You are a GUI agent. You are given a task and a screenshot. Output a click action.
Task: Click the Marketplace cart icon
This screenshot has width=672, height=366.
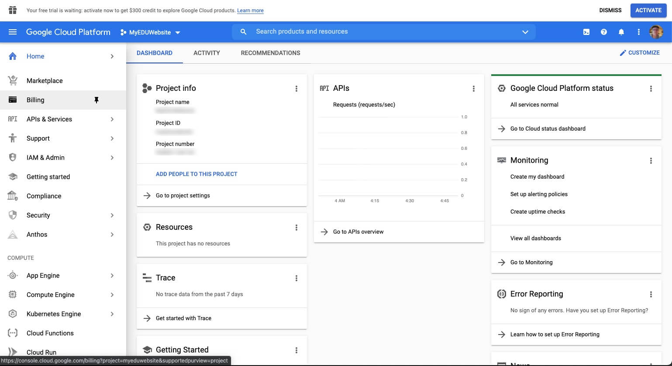click(x=13, y=80)
